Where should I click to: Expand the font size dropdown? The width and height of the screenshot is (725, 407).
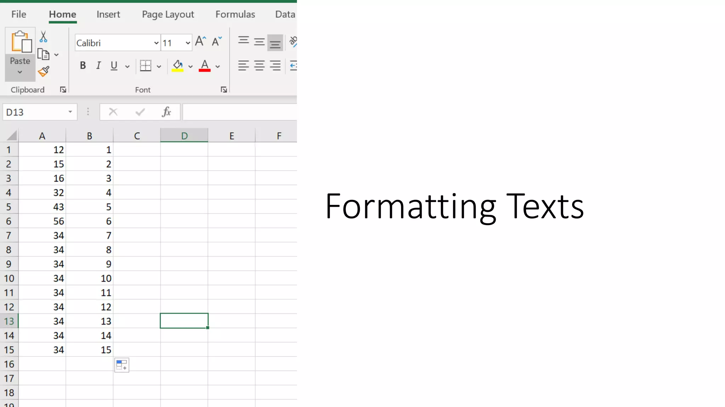188,43
